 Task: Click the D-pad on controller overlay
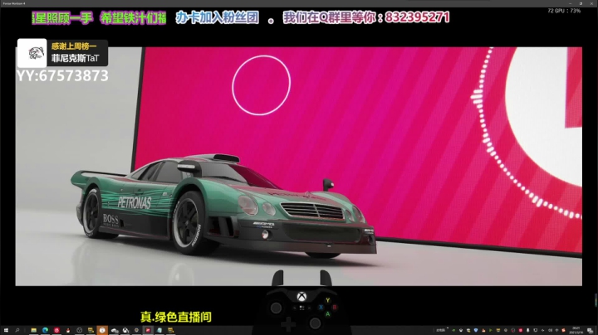tap(288, 324)
